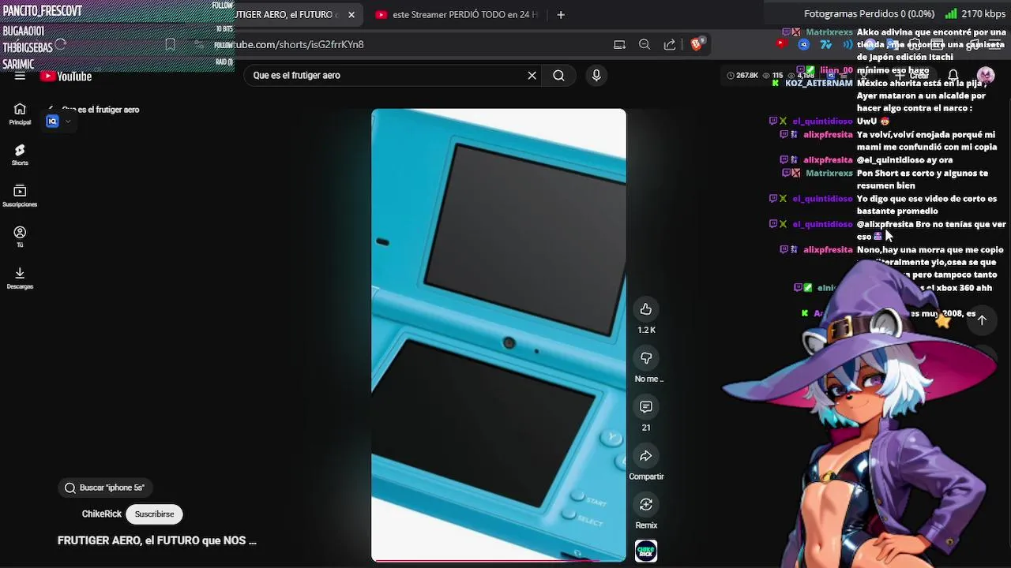Click the YouTube logo
Image resolution: width=1011 pixels, height=568 pixels.
tap(66, 77)
